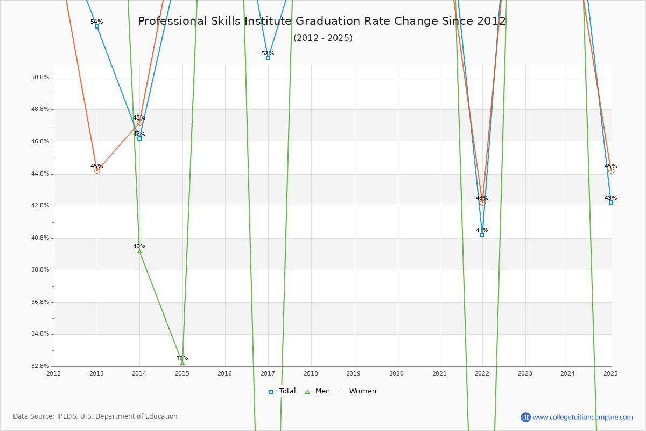This screenshot has width=646, height=431.
Task: Click the 2015 x-axis label
Action: click(x=182, y=373)
